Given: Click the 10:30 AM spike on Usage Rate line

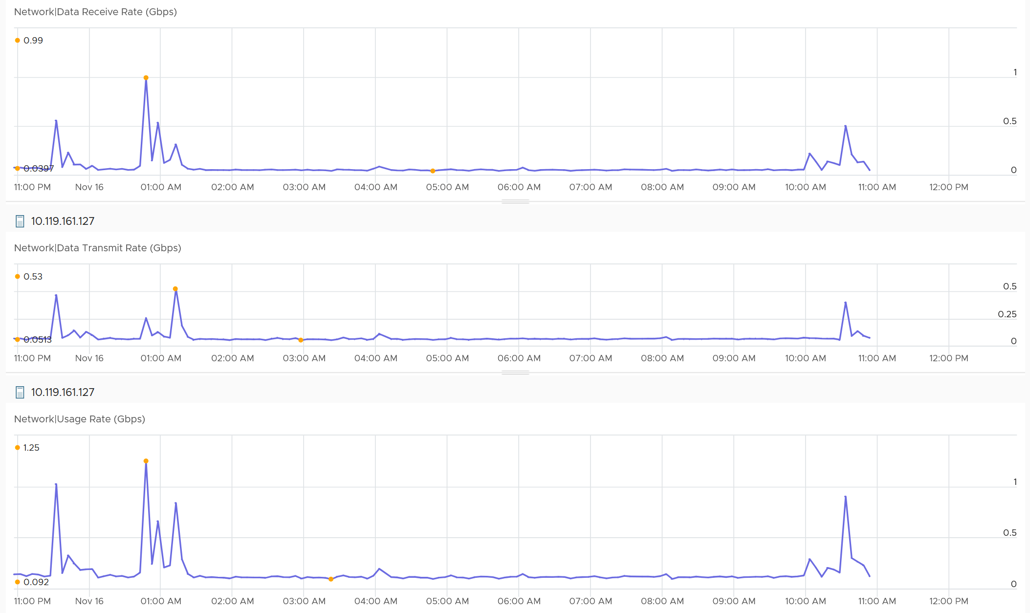Looking at the screenshot, I should 845,497.
